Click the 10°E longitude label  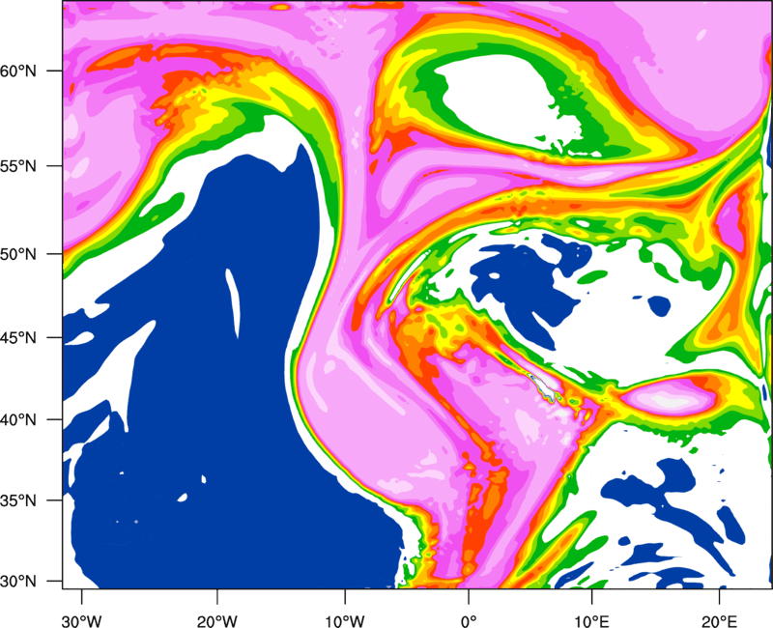(x=591, y=621)
